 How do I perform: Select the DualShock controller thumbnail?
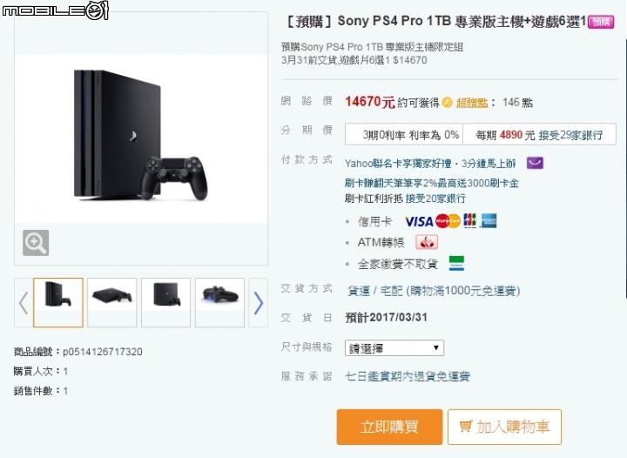(219, 302)
